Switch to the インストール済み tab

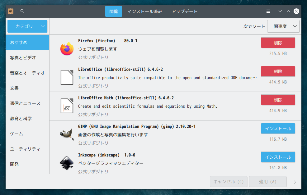[145, 11]
